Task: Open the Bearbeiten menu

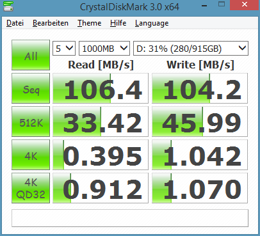Action: (x=51, y=23)
